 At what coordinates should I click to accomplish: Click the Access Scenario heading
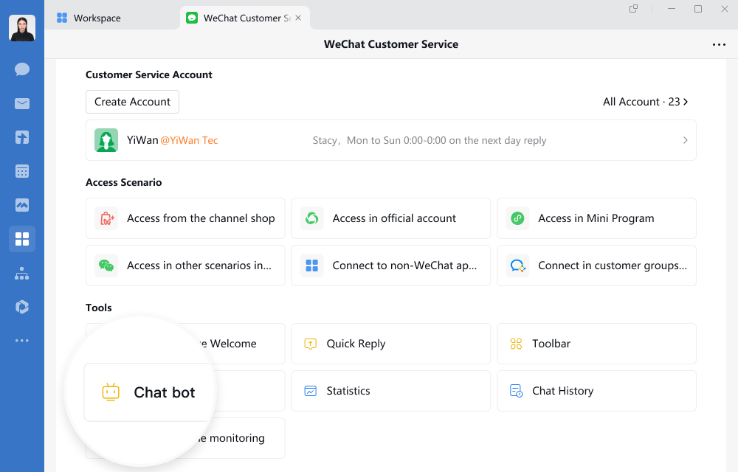coord(123,182)
